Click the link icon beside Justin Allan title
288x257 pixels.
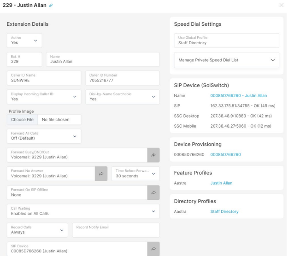(51, 6)
